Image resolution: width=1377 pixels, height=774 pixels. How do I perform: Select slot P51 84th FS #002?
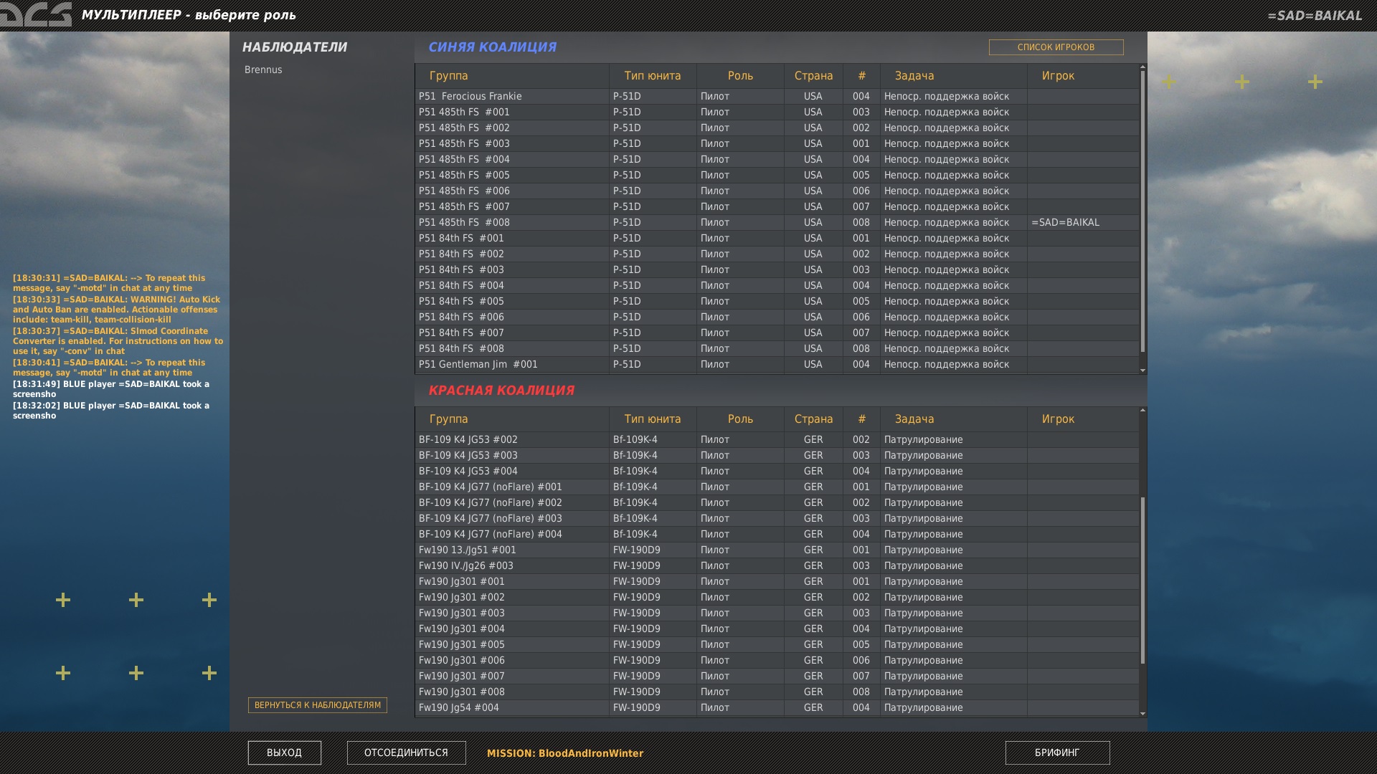pyautogui.click(x=777, y=254)
